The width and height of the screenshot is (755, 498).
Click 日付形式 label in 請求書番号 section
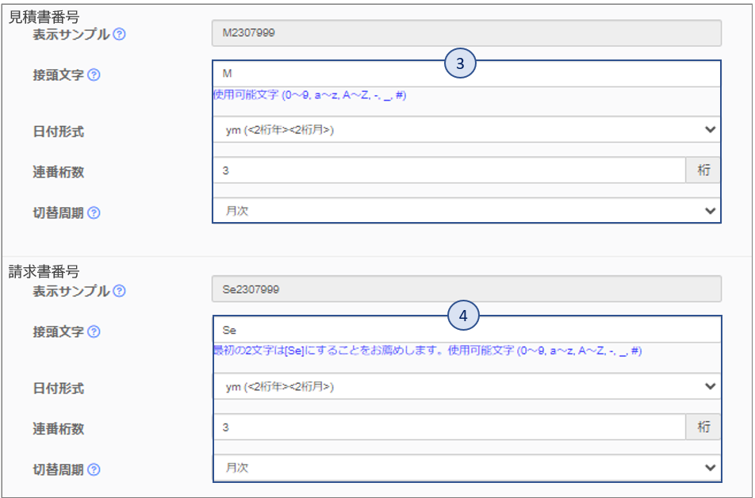(x=58, y=389)
